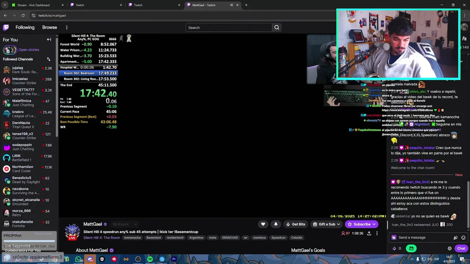Viewport: 470px width, 264px height.
Task: Open the three-dot menu beside Browse
Action: pyautogui.click(x=66, y=27)
